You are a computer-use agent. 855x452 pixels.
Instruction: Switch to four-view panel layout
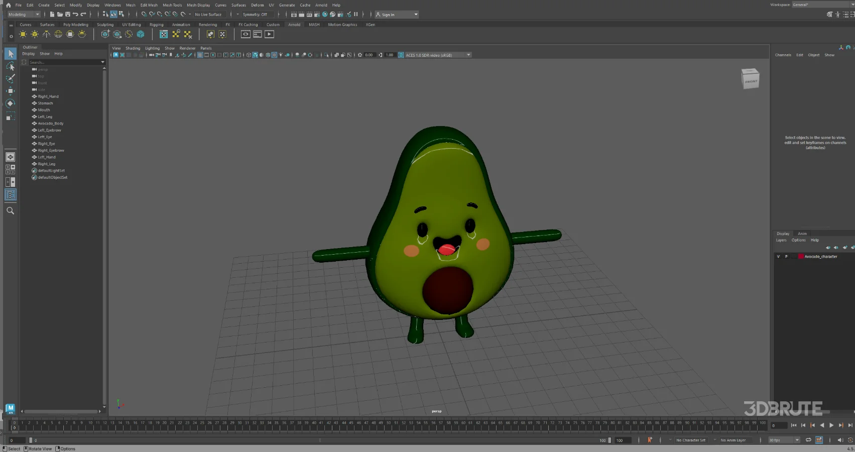11,170
